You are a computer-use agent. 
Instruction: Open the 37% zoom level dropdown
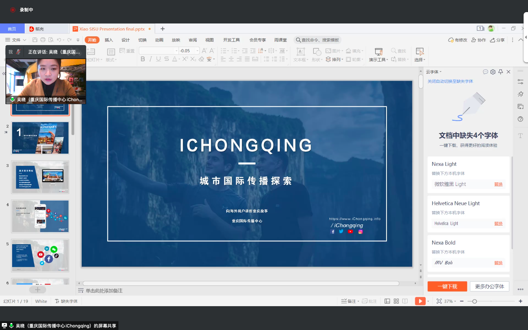click(450, 301)
